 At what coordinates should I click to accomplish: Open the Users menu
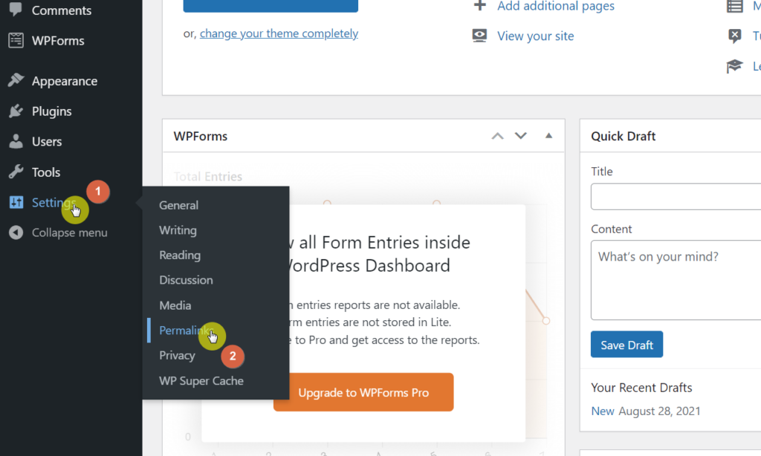click(x=47, y=142)
